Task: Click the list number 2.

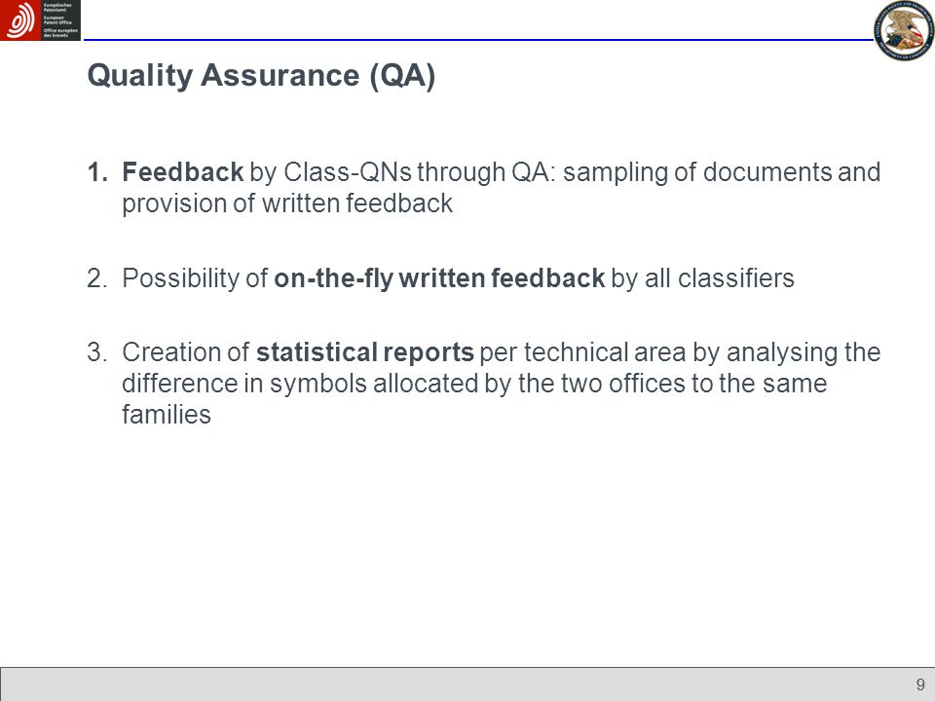Action: point(97,278)
